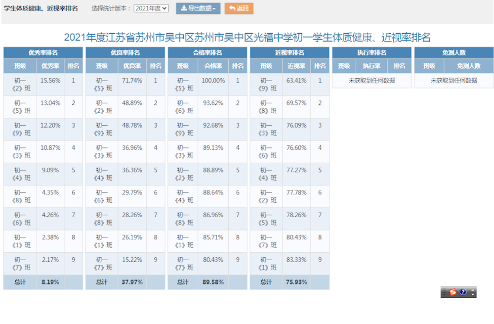Screen dimensions: 494x324
Task: Click '未获取到任何数据' under 免测人数
Action: point(454,81)
